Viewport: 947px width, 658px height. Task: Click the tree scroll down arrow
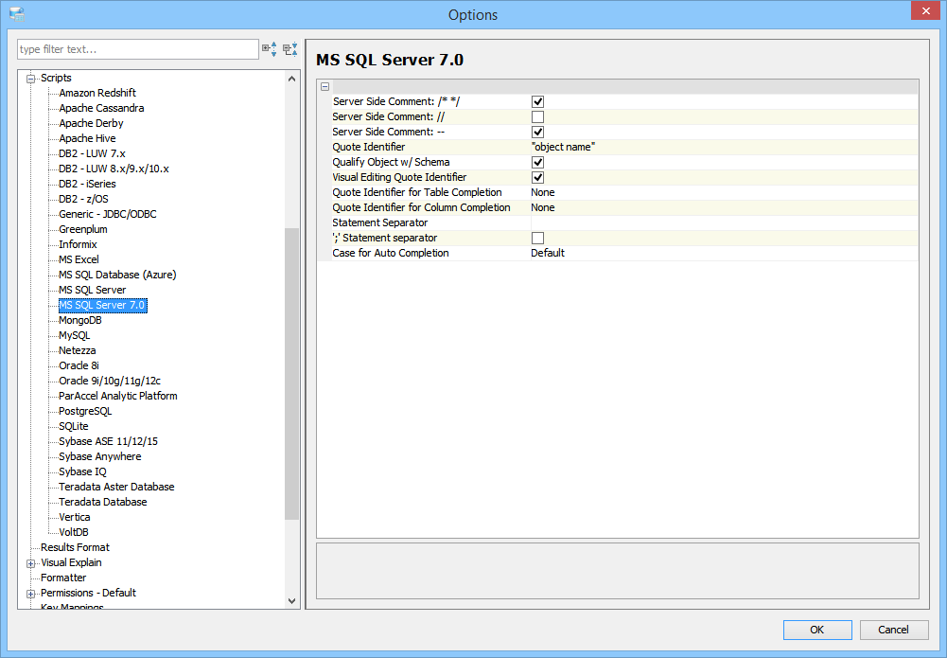[292, 600]
